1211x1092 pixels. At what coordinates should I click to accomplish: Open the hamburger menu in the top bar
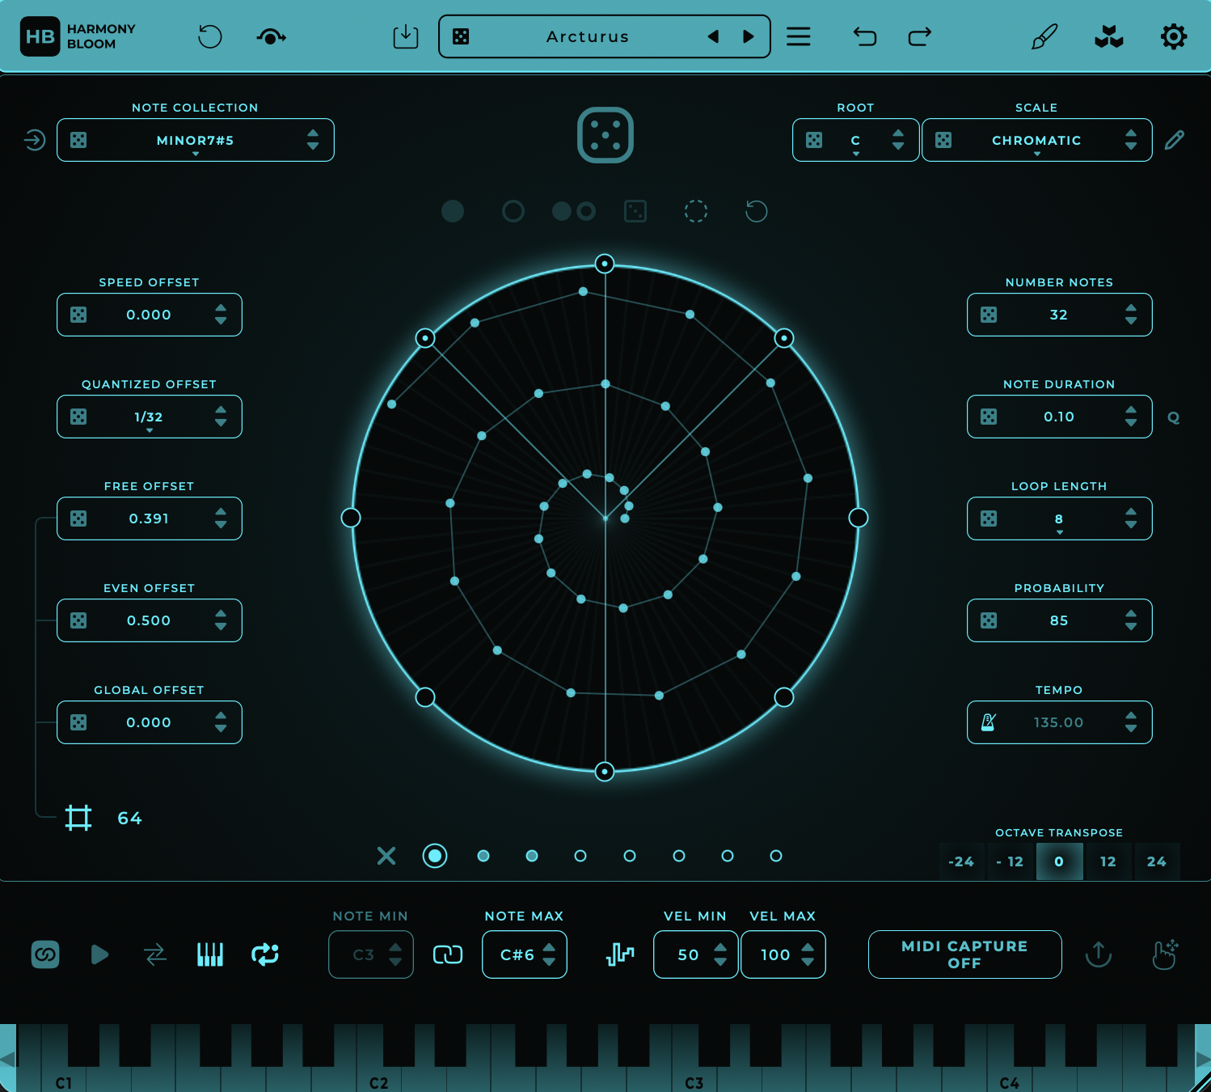click(799, 36)
